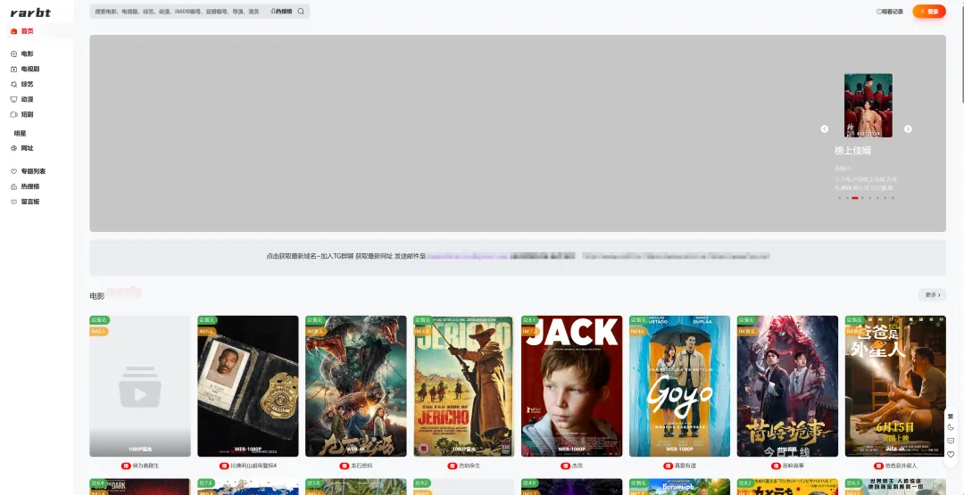Click the magnifier search icon
964x495 pixels.
[301, 11]
